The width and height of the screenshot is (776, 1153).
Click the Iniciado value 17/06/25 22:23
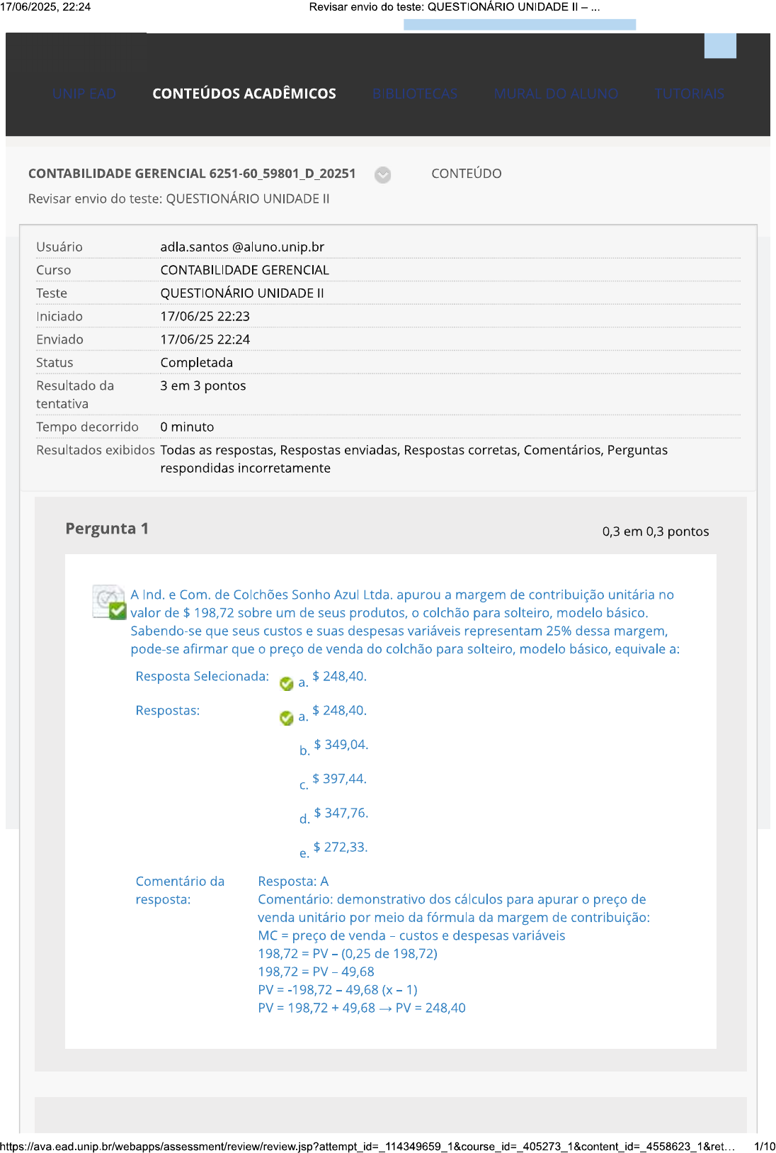tap(205, 316)
